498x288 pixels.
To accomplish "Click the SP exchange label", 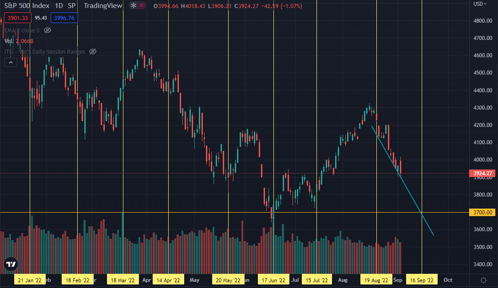I will 72,6.
